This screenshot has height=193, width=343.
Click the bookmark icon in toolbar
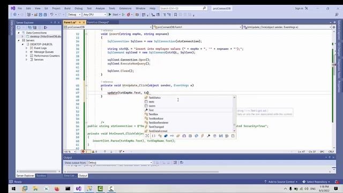[175, 14]
